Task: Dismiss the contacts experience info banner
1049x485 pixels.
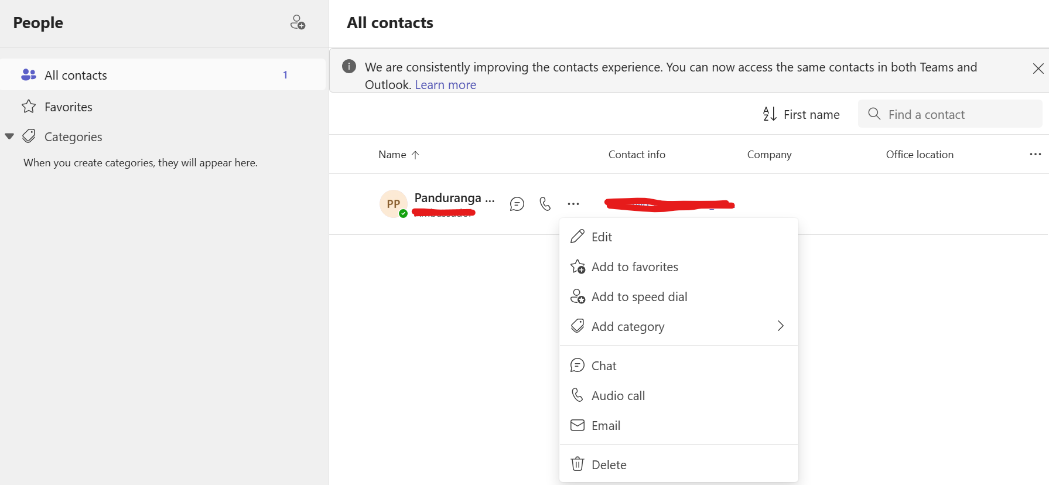Action: pyautogui.click(x=1038, y=69)
